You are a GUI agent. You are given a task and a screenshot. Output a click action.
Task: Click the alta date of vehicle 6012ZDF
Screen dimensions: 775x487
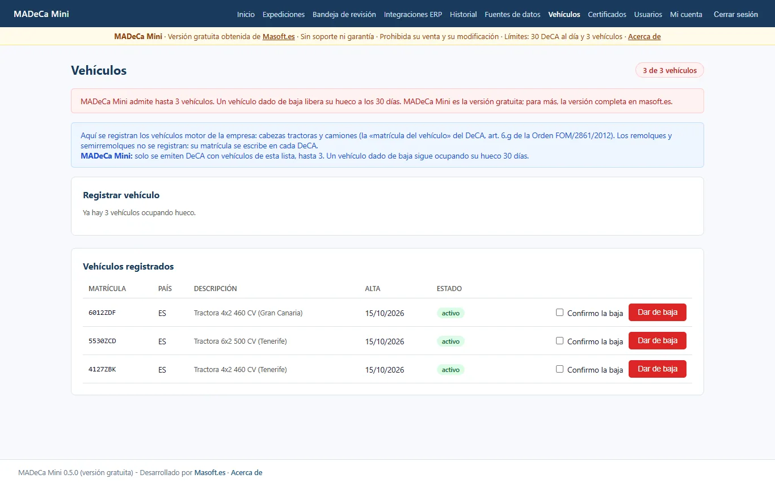pyautogui.click(x=385, y=313)
